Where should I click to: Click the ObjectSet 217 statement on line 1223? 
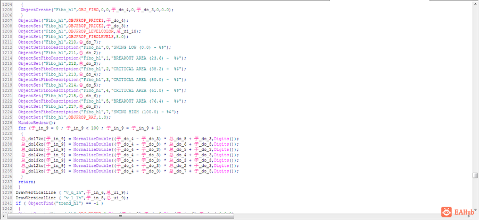click(x=59, y=106)
